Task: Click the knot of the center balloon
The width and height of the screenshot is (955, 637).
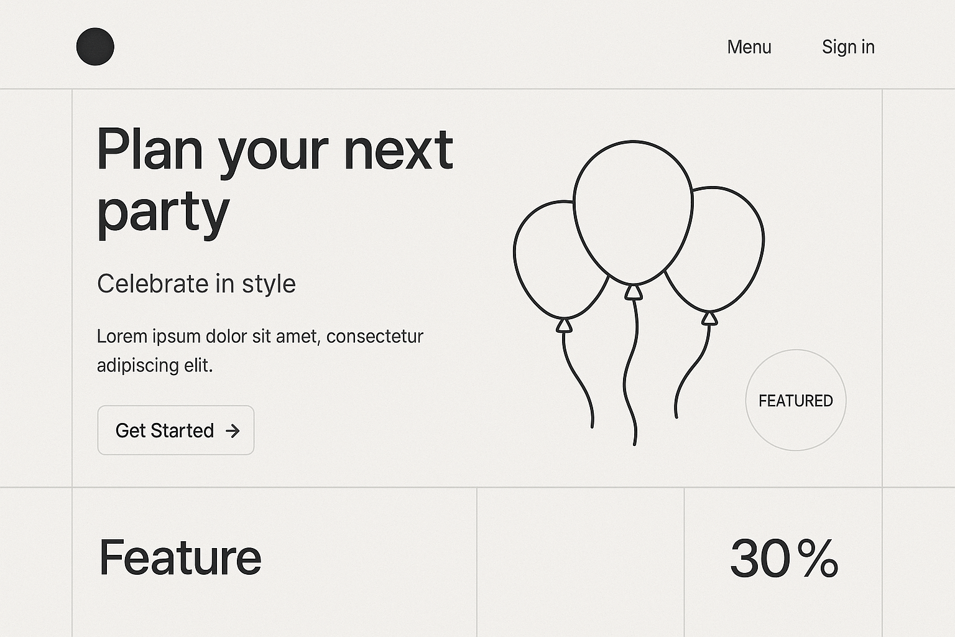Action: pyautogui.click(x=633, y=292)
